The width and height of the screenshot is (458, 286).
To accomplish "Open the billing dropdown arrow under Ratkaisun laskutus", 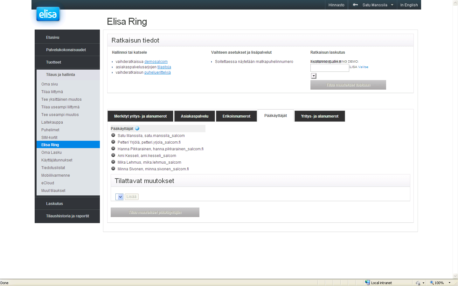I will [x=314, y=76].
